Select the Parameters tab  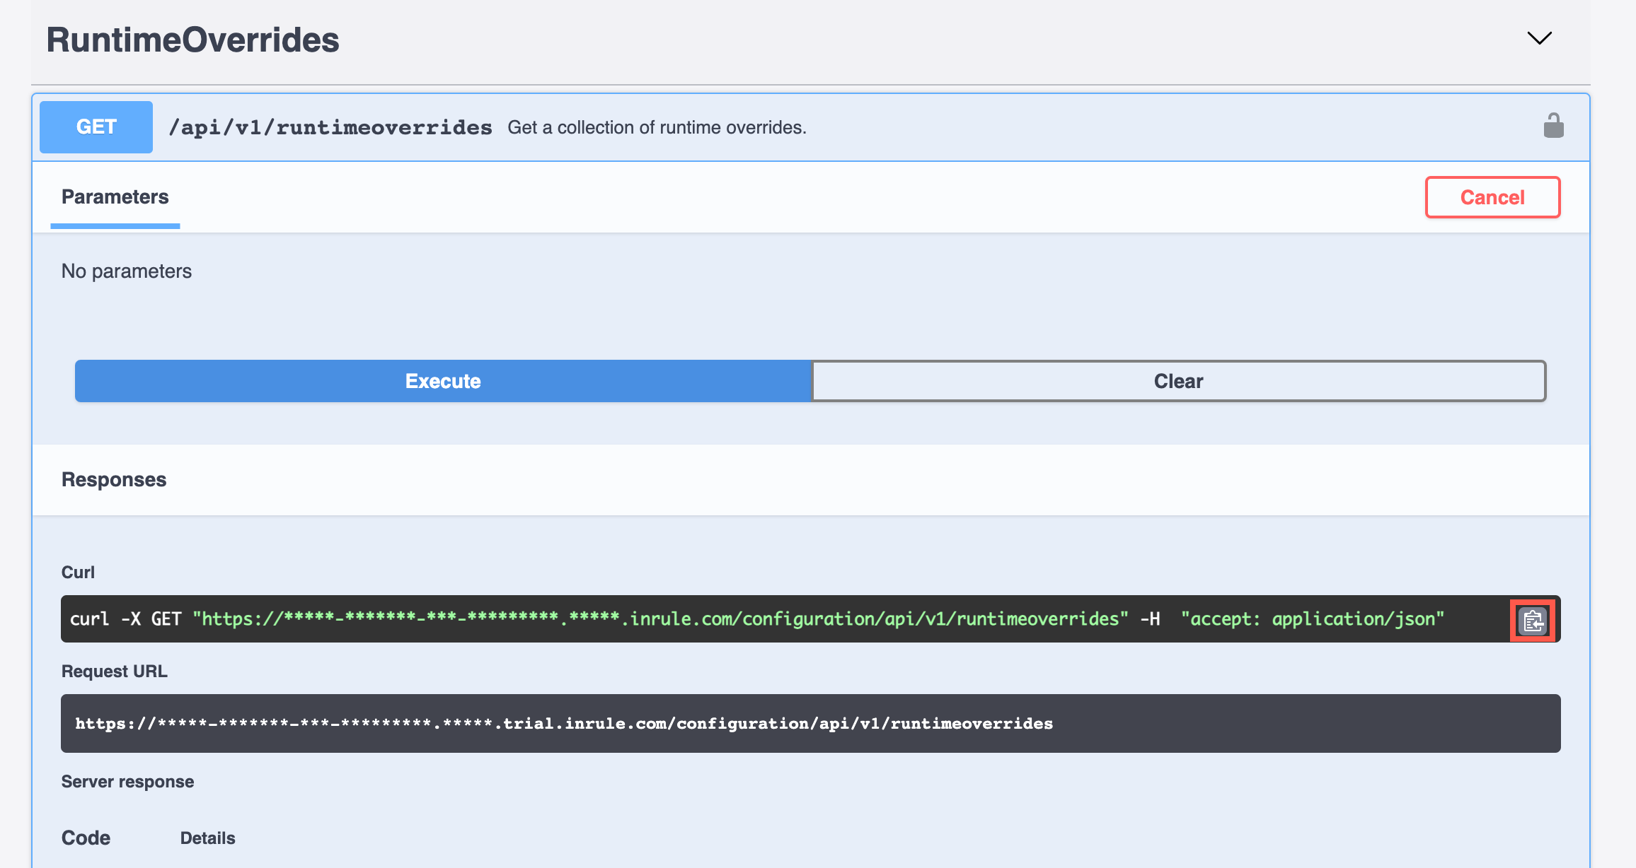point(115,197)
